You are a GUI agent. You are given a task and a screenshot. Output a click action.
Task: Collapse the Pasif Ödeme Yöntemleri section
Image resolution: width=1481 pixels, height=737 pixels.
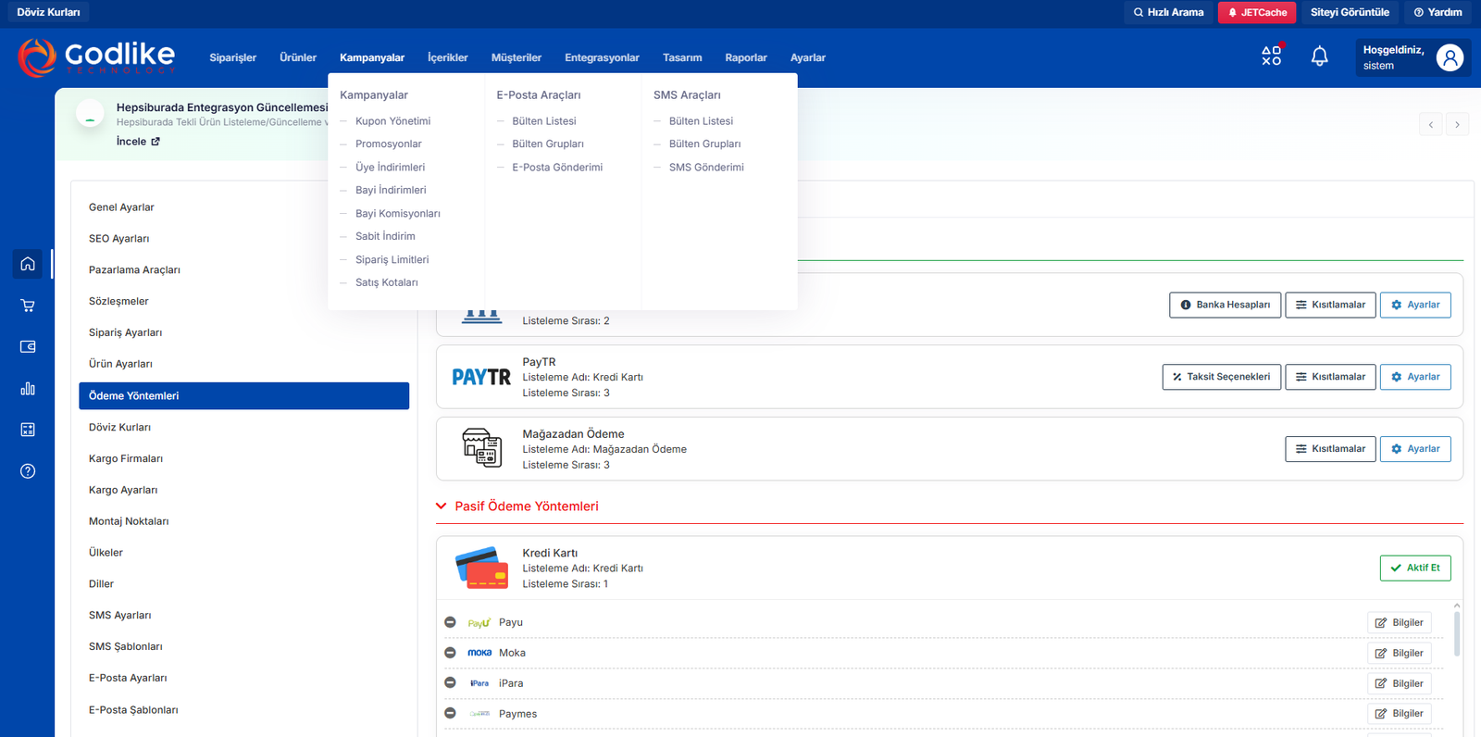pyautogui.click(x=442, y=506)
